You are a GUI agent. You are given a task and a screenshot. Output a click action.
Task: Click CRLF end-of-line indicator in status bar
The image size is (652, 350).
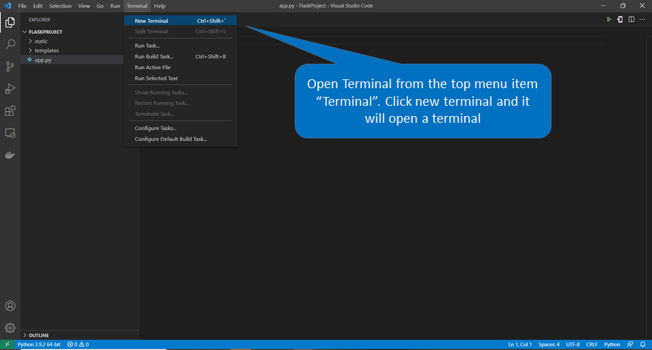pyautogui.click(x=592, y=345)
